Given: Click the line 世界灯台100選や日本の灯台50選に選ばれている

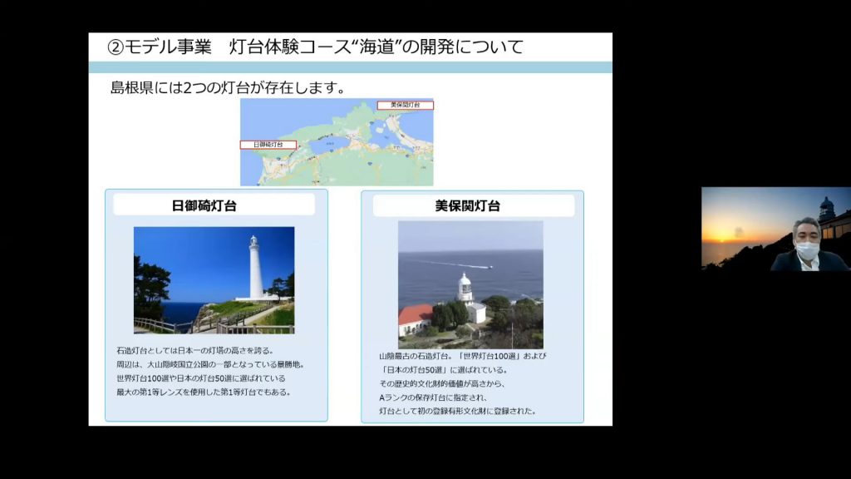Looking at the screenshot, I should click(201, 378).
